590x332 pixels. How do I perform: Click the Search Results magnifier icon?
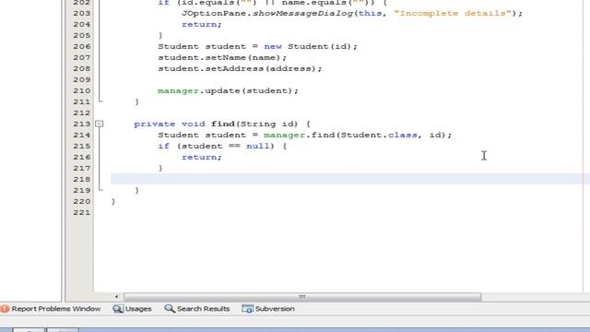click(170, 309)
